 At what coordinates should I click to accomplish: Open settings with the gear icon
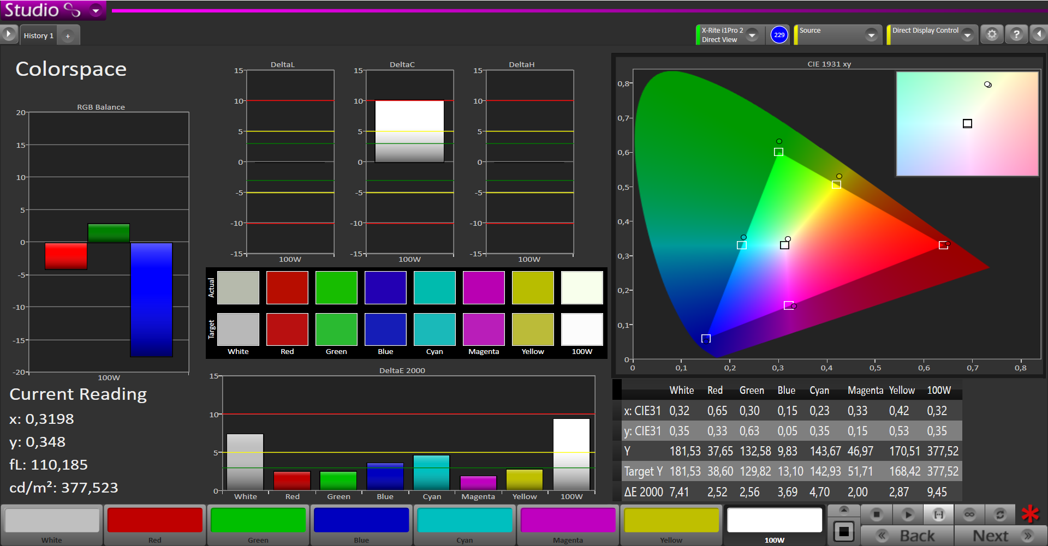point(992,35)
